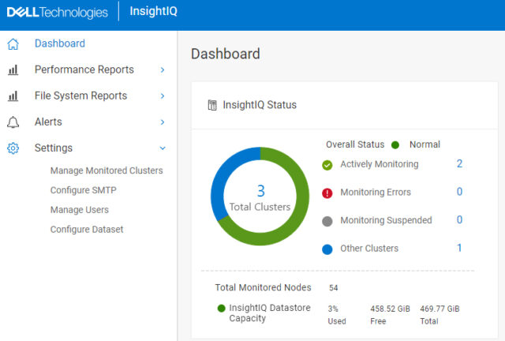Click the InsightIQ Status panel icon
This screenshot has width=505, height=341.
pos(212,105)
